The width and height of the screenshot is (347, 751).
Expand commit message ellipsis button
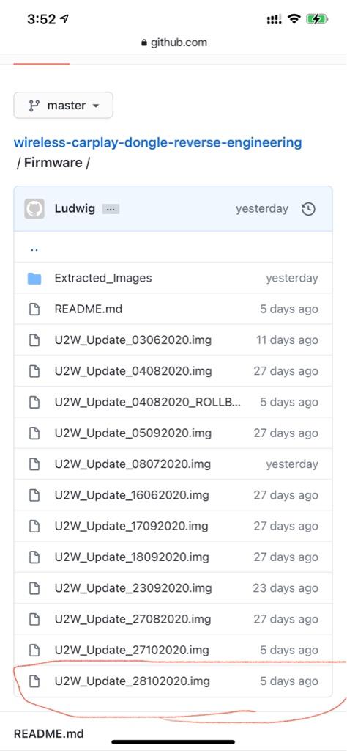[111, 209]
